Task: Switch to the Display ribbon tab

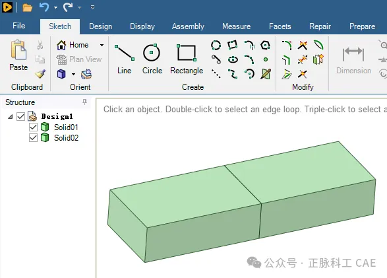Action: (x=142, y=26)
